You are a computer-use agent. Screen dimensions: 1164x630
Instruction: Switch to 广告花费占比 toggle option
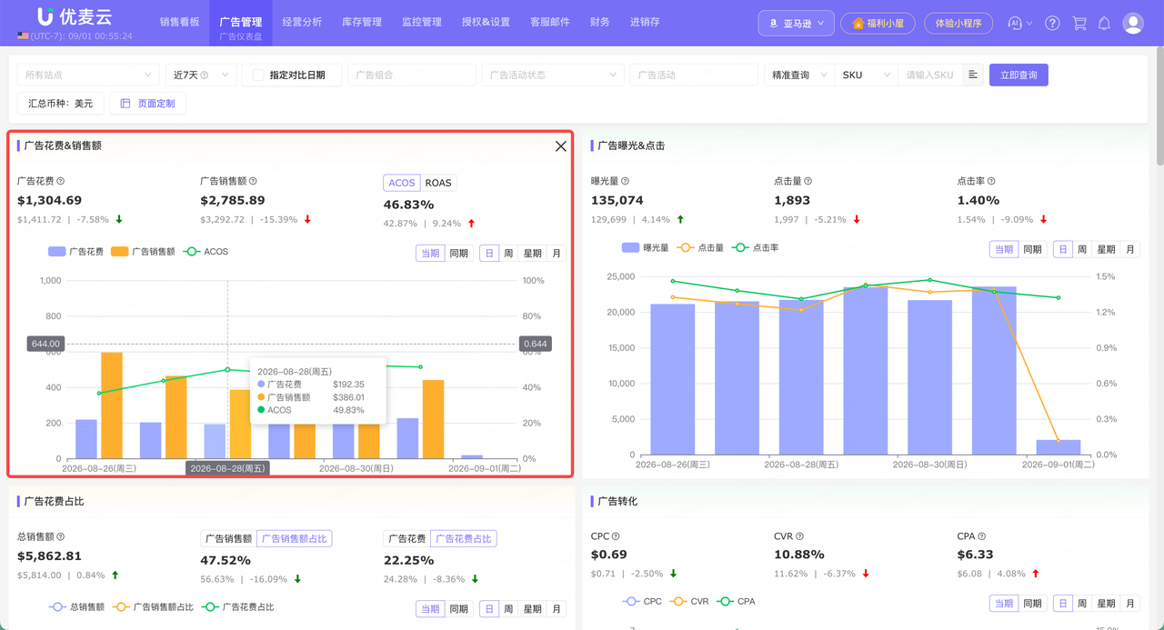tap(464, 538)
